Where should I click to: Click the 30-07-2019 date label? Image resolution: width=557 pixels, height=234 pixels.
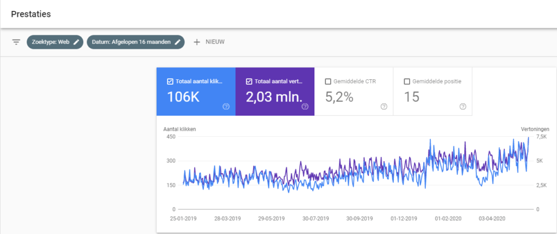click(x=315, y=218)
